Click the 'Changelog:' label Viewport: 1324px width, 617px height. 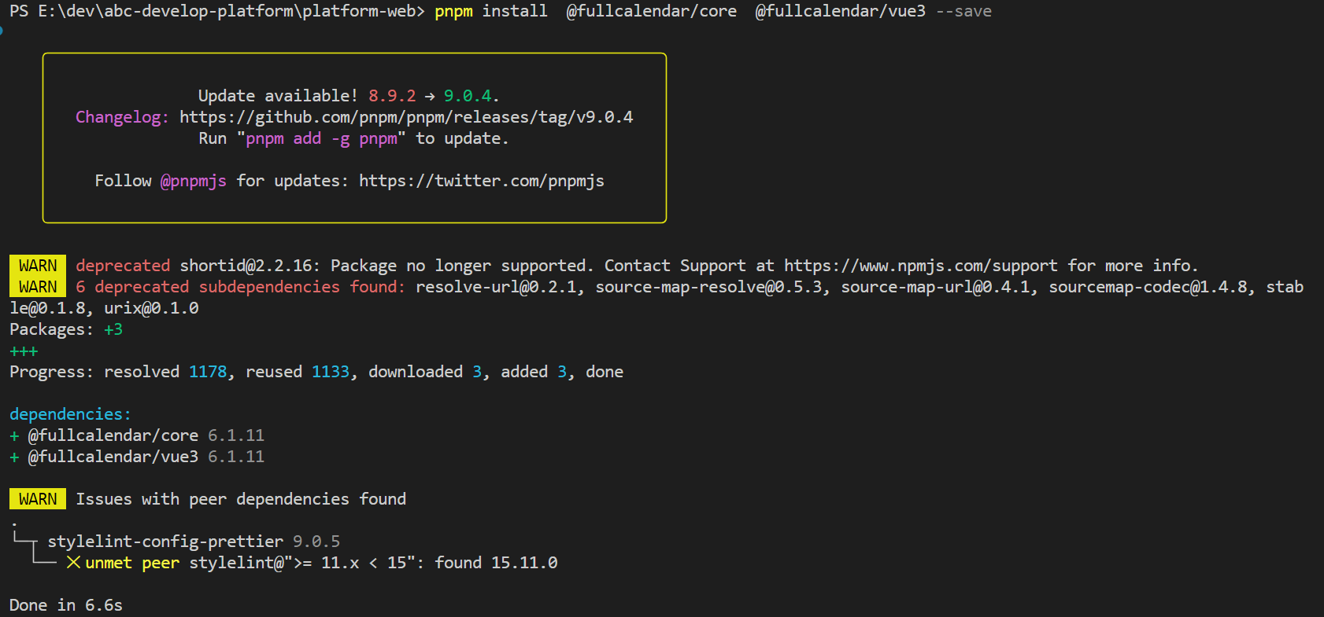point(122,117)
